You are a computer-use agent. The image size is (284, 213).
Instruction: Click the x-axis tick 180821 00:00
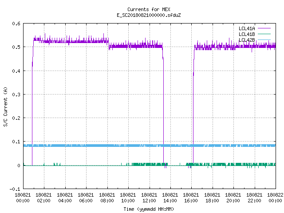coord(23,197)
